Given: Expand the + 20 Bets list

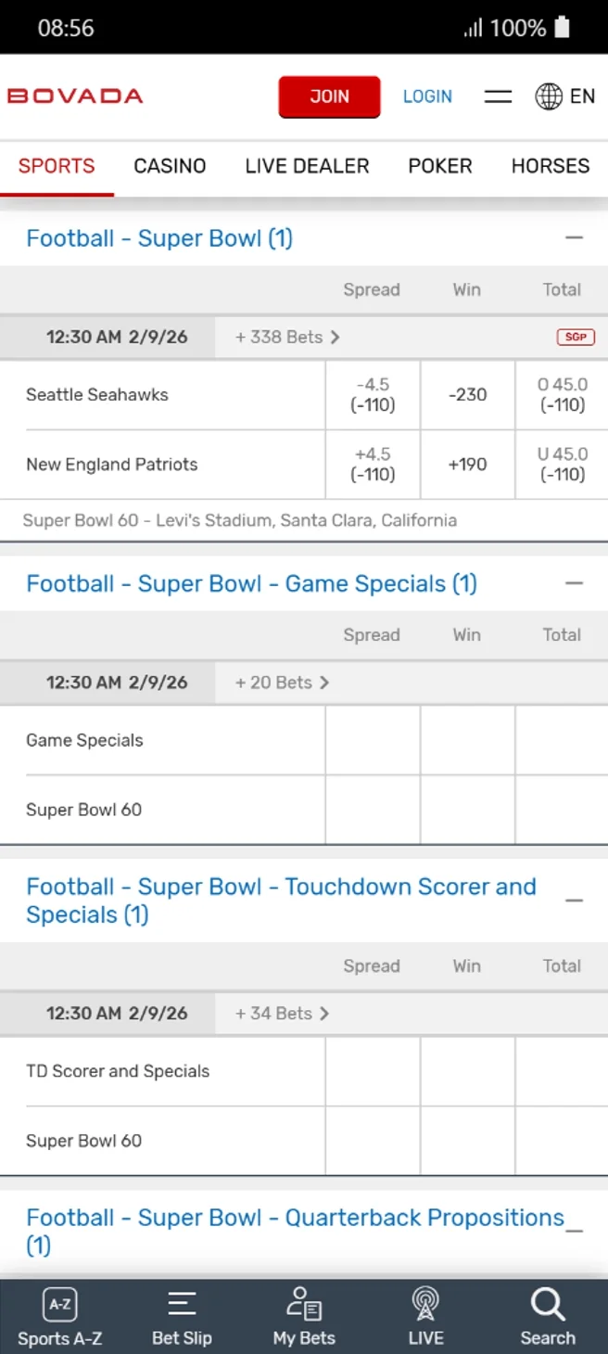Looking at the screenshot, I should 280,682.
